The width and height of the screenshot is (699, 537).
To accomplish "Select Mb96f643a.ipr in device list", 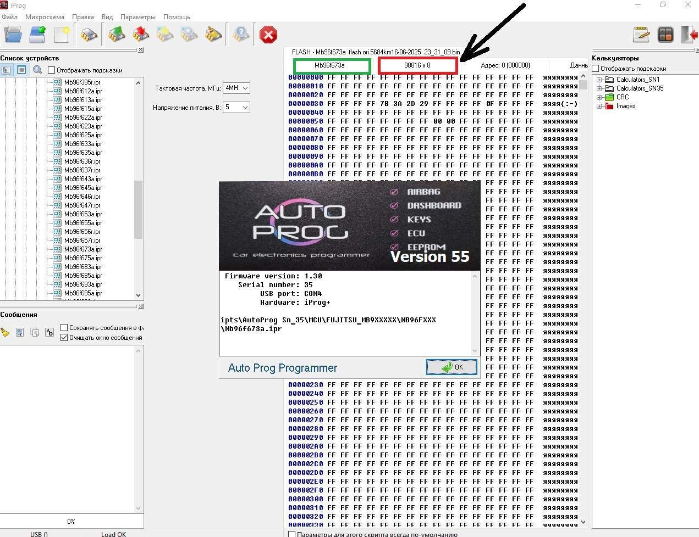I will 83,179.
